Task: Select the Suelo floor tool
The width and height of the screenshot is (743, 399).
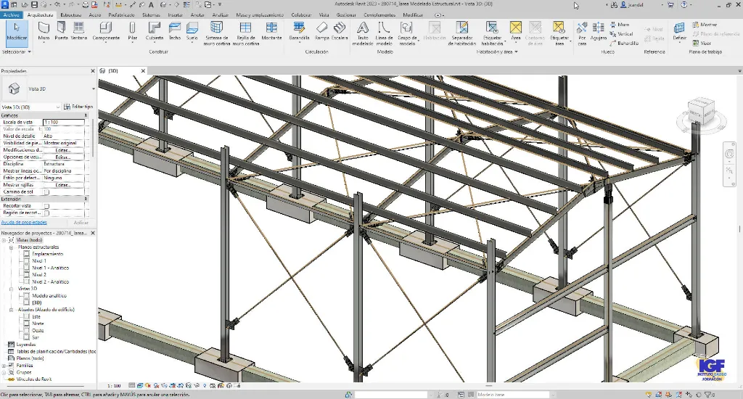Action: [192, 31]
